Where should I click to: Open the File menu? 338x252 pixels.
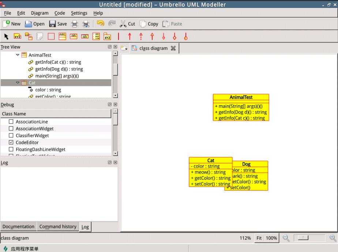click(8, 13)
